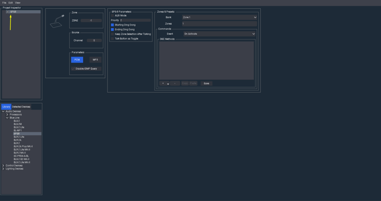Select BLR-2A Plus MK-II in library
The width and height of the screenshot is (381, 201).
23,146
